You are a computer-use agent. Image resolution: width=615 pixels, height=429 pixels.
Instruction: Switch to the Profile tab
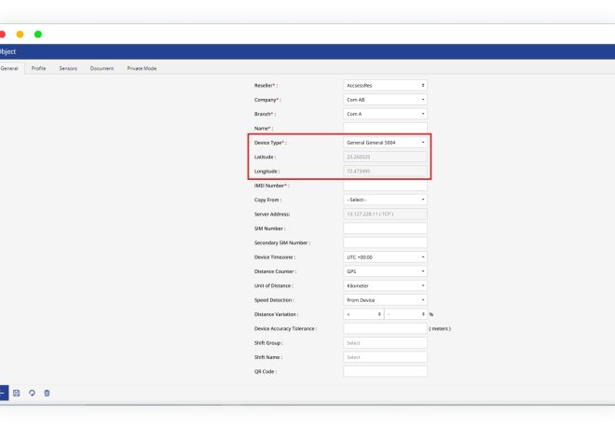38,68
